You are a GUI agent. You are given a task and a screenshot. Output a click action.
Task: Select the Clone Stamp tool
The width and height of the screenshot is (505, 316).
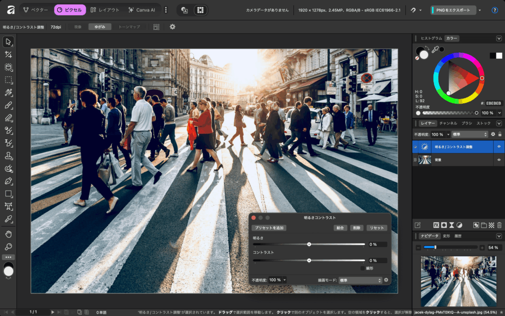pos(8,156)
